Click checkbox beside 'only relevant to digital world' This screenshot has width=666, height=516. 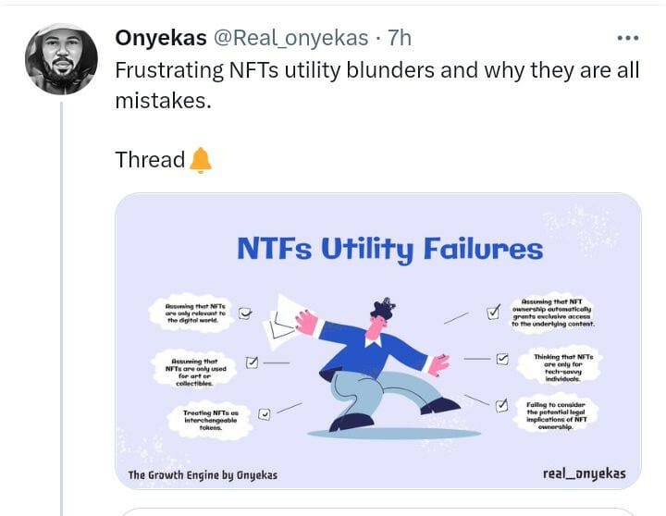(245, 313)
